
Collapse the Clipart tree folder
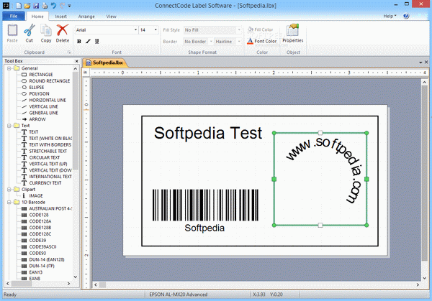click(9, 190)
